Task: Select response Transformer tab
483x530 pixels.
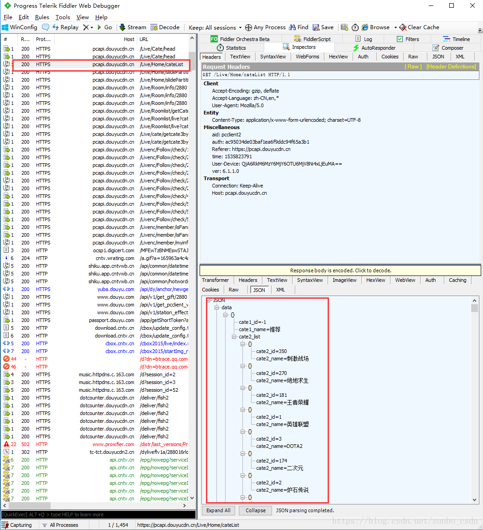Action: (215, 280)
